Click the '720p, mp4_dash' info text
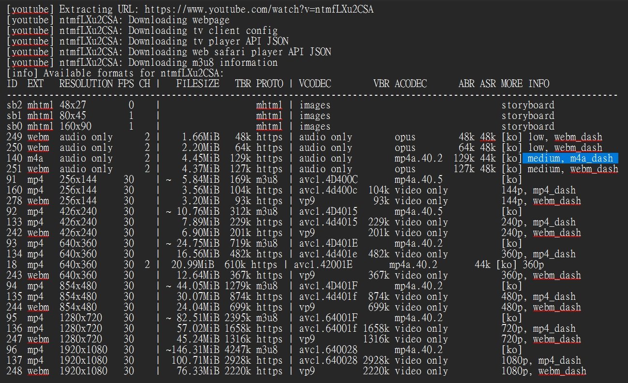The height and width of the screenshot is (383, 628). coord(538,328)
